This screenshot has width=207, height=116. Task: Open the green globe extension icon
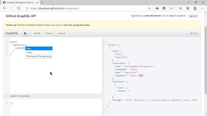[x=157, y=8]
